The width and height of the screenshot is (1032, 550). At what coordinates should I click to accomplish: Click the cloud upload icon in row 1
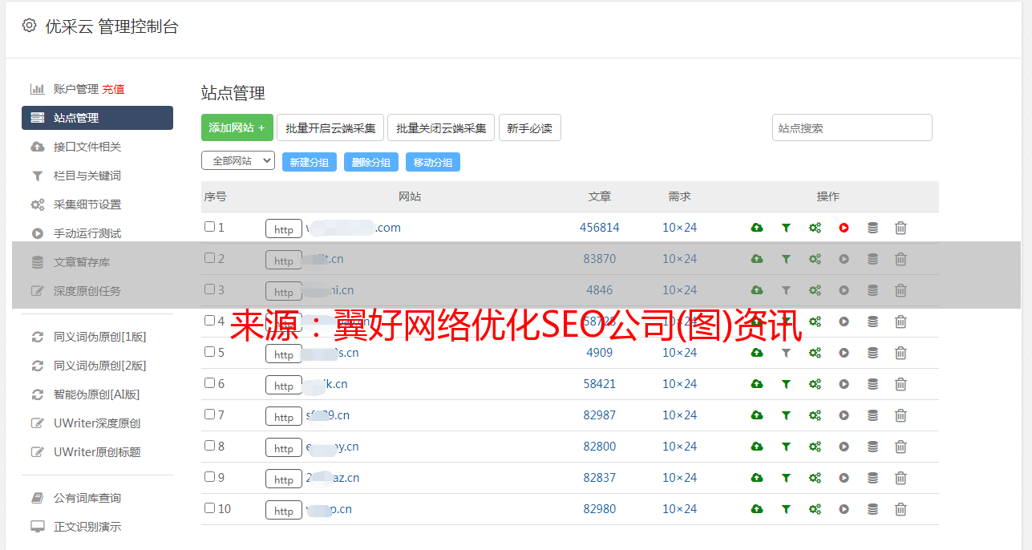pyautogui.click(x=756, y=228)
